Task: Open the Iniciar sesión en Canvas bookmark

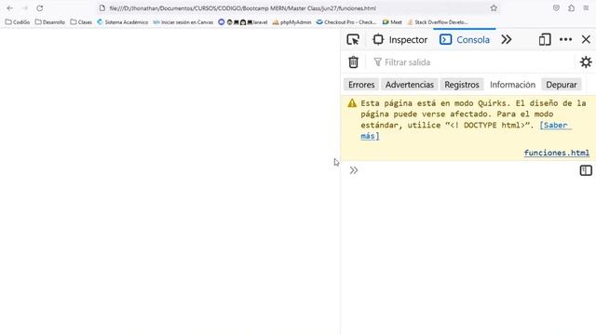Action: click(x=183, y=22)
